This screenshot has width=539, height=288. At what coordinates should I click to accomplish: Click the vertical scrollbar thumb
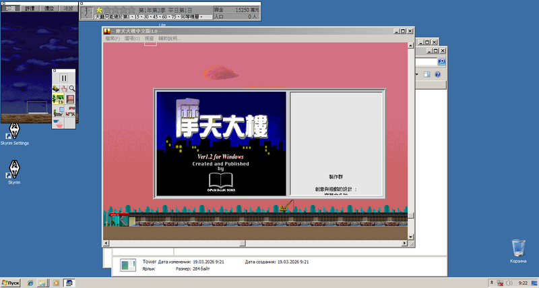click(x=410, y=215)
